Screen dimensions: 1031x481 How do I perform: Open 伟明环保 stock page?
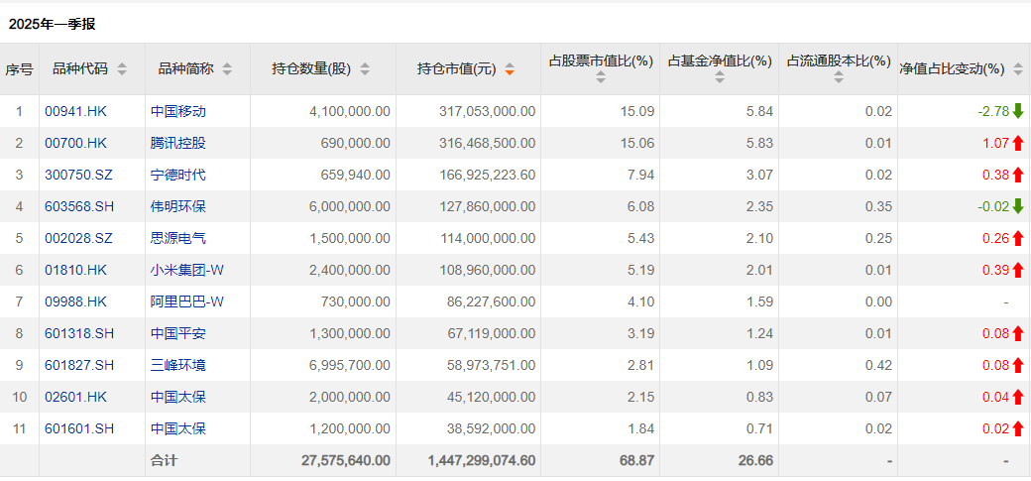pyautogui.click(x=178, y=206)
